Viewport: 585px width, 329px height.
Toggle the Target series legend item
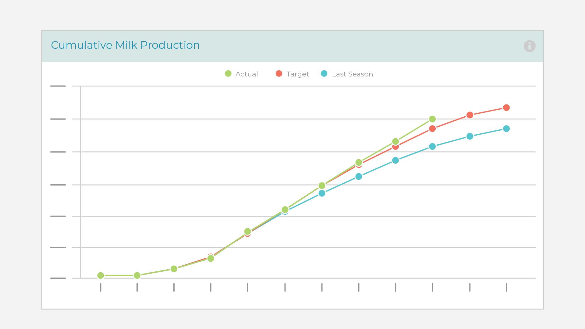[297, 74]
